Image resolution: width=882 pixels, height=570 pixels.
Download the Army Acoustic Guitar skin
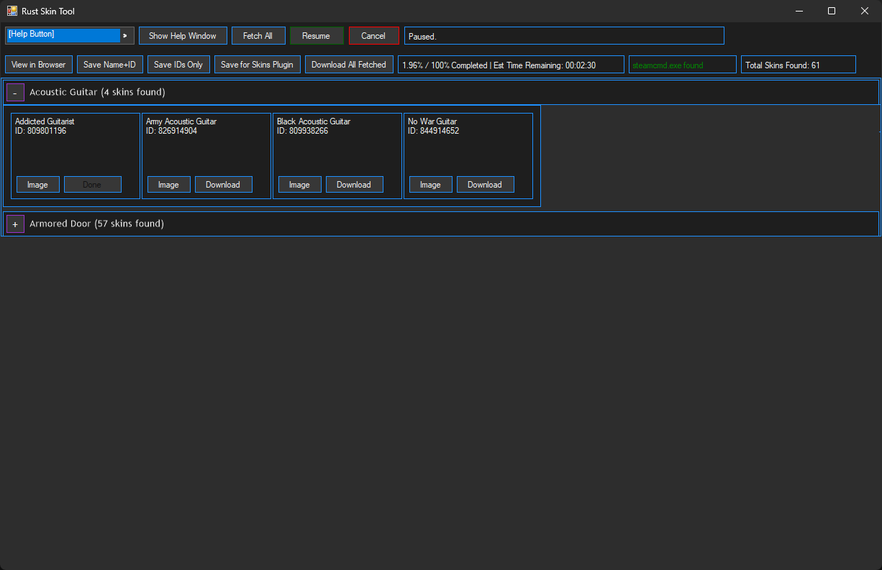pos(223,184)
